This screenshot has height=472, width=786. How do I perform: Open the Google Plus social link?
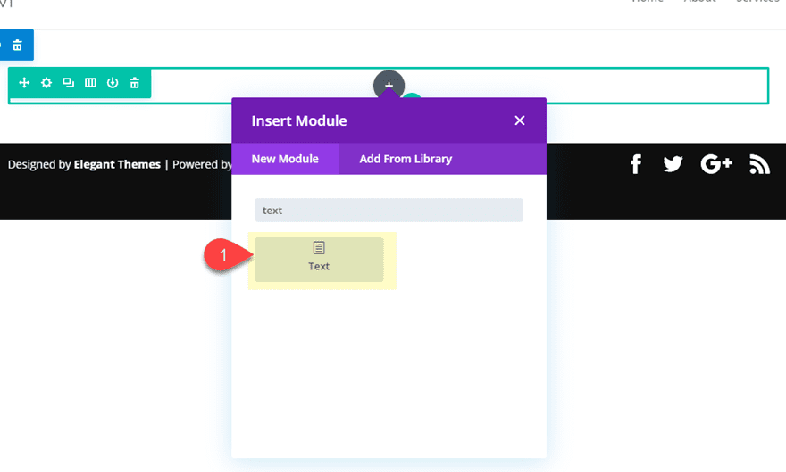coord(716,164)
